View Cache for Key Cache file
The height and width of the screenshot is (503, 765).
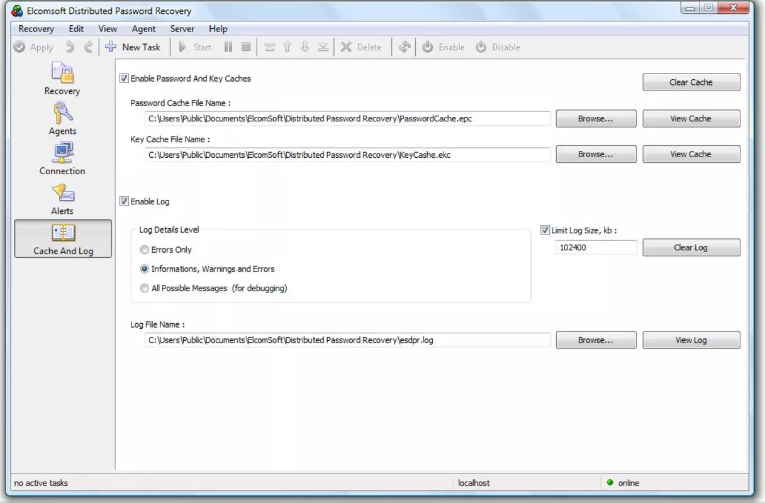pyautogui.click(x=691, y=154)
